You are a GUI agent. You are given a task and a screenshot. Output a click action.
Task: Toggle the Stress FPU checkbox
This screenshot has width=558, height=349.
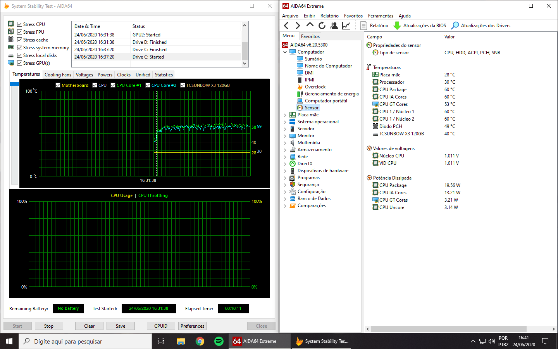19,32
